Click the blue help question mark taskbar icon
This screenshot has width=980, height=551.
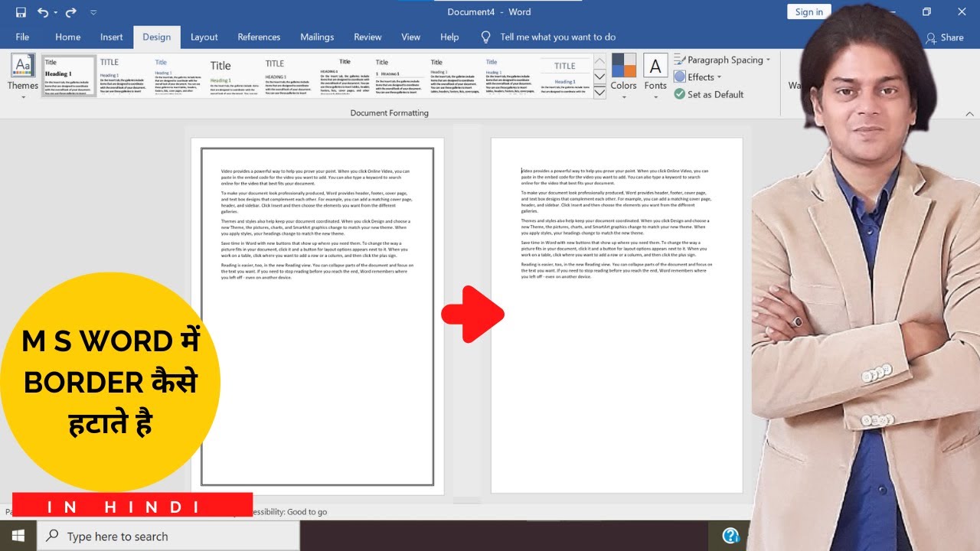tap(730, 536)
